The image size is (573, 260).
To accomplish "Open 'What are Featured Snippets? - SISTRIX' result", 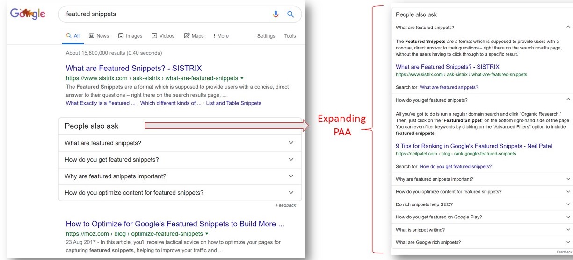I will pos(134,68).
